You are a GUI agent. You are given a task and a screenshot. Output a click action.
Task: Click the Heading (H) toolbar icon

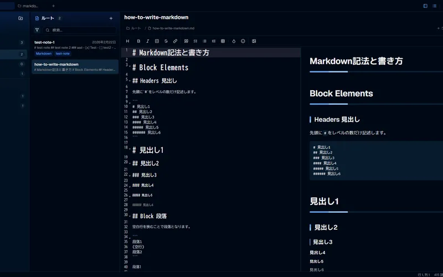128,41
